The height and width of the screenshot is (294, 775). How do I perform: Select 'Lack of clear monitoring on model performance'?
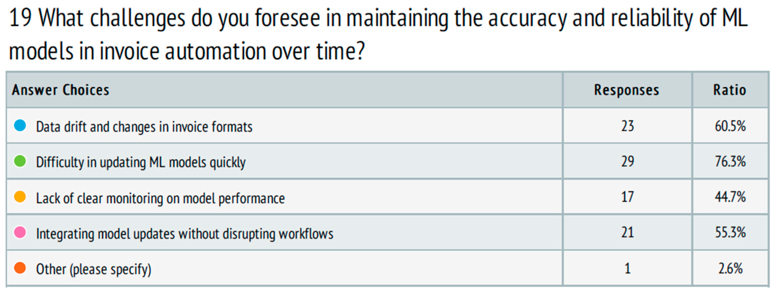pyautogui.click(x=160, y=198)
